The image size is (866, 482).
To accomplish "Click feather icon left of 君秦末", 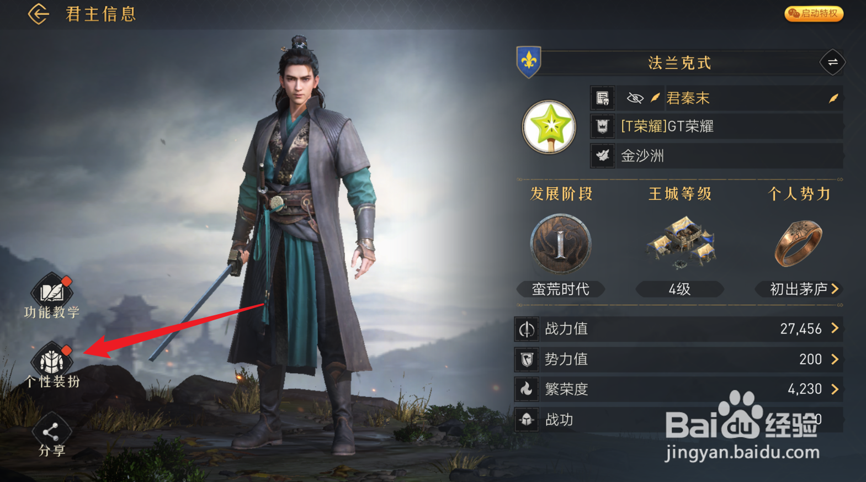I will click(x=655, y=98).
